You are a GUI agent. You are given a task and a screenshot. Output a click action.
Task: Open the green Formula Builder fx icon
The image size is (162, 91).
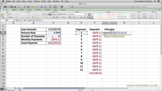55,7
